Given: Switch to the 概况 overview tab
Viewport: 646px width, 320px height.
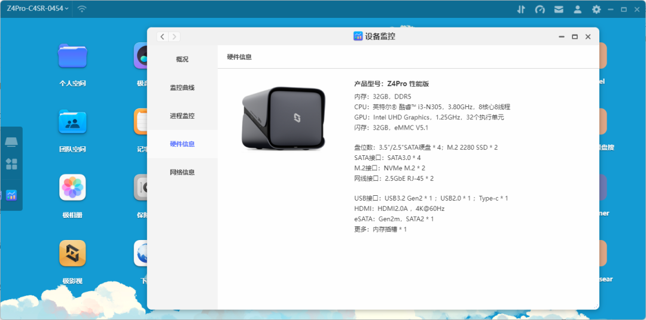Looking at the screenshot, I should click(182, 59).
